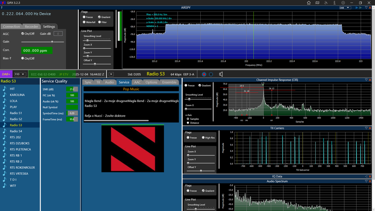Open the DAB mode dropdown

pos(345,8)
